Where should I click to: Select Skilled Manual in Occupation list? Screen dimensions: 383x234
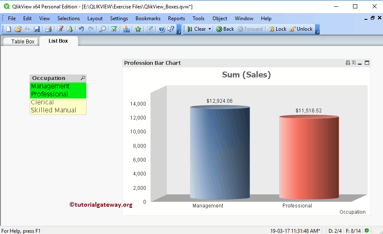click(58, 110)
